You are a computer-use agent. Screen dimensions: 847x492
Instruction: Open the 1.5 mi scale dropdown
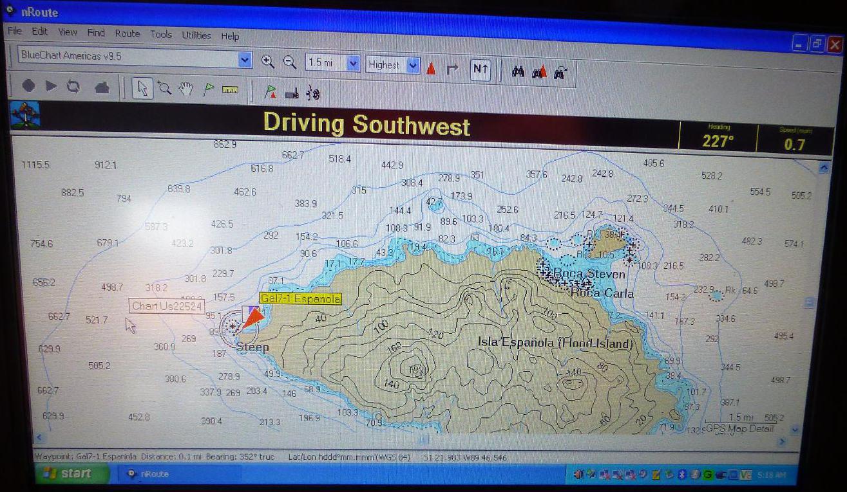[353, 64]
